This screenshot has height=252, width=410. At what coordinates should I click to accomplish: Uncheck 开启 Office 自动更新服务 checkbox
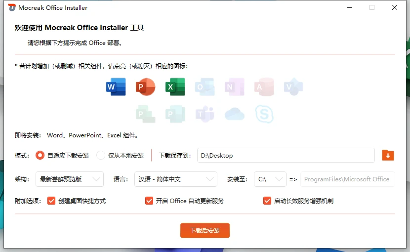149,201
